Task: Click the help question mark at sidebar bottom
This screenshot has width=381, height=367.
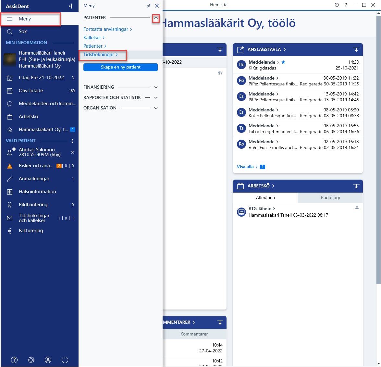Action: (x=14, y=360)
